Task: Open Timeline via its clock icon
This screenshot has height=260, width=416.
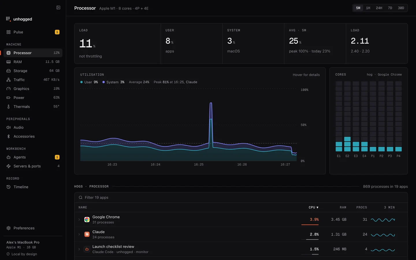Action: [x=8, y=187]
